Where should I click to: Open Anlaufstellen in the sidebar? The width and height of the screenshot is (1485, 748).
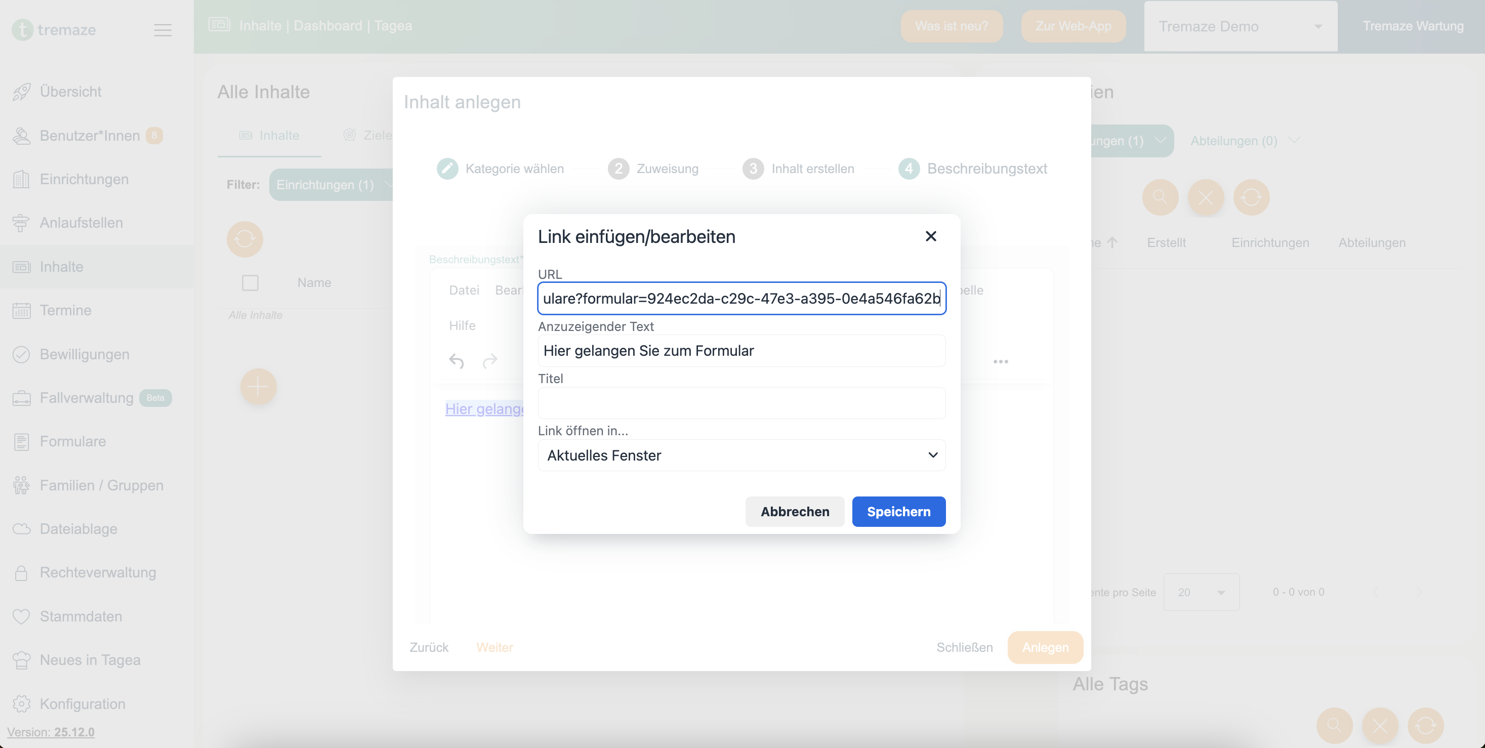click(81, 223)
